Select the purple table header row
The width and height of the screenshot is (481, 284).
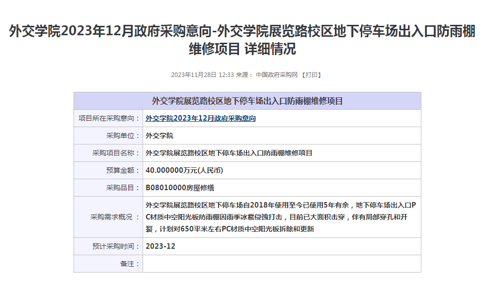pyautogui.click(x=247, y=101)
